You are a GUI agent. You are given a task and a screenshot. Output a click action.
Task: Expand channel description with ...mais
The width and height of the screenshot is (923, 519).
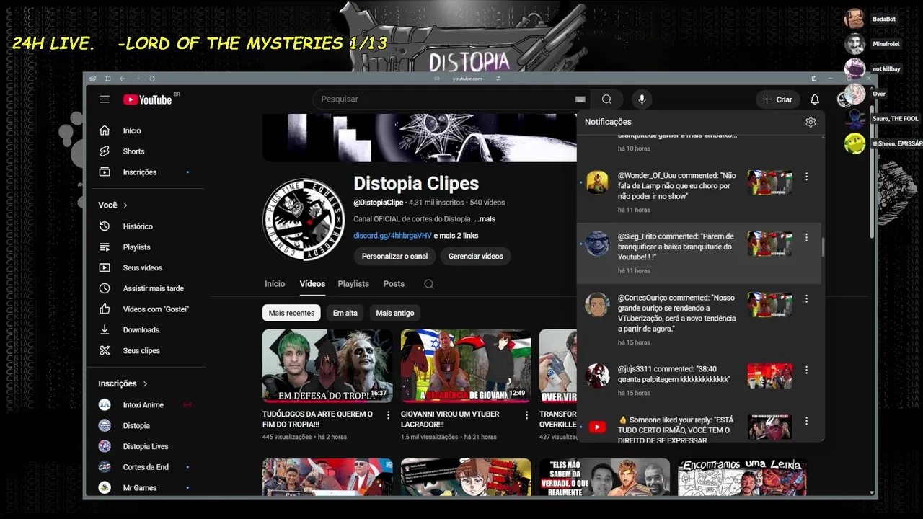coord(485,219)
